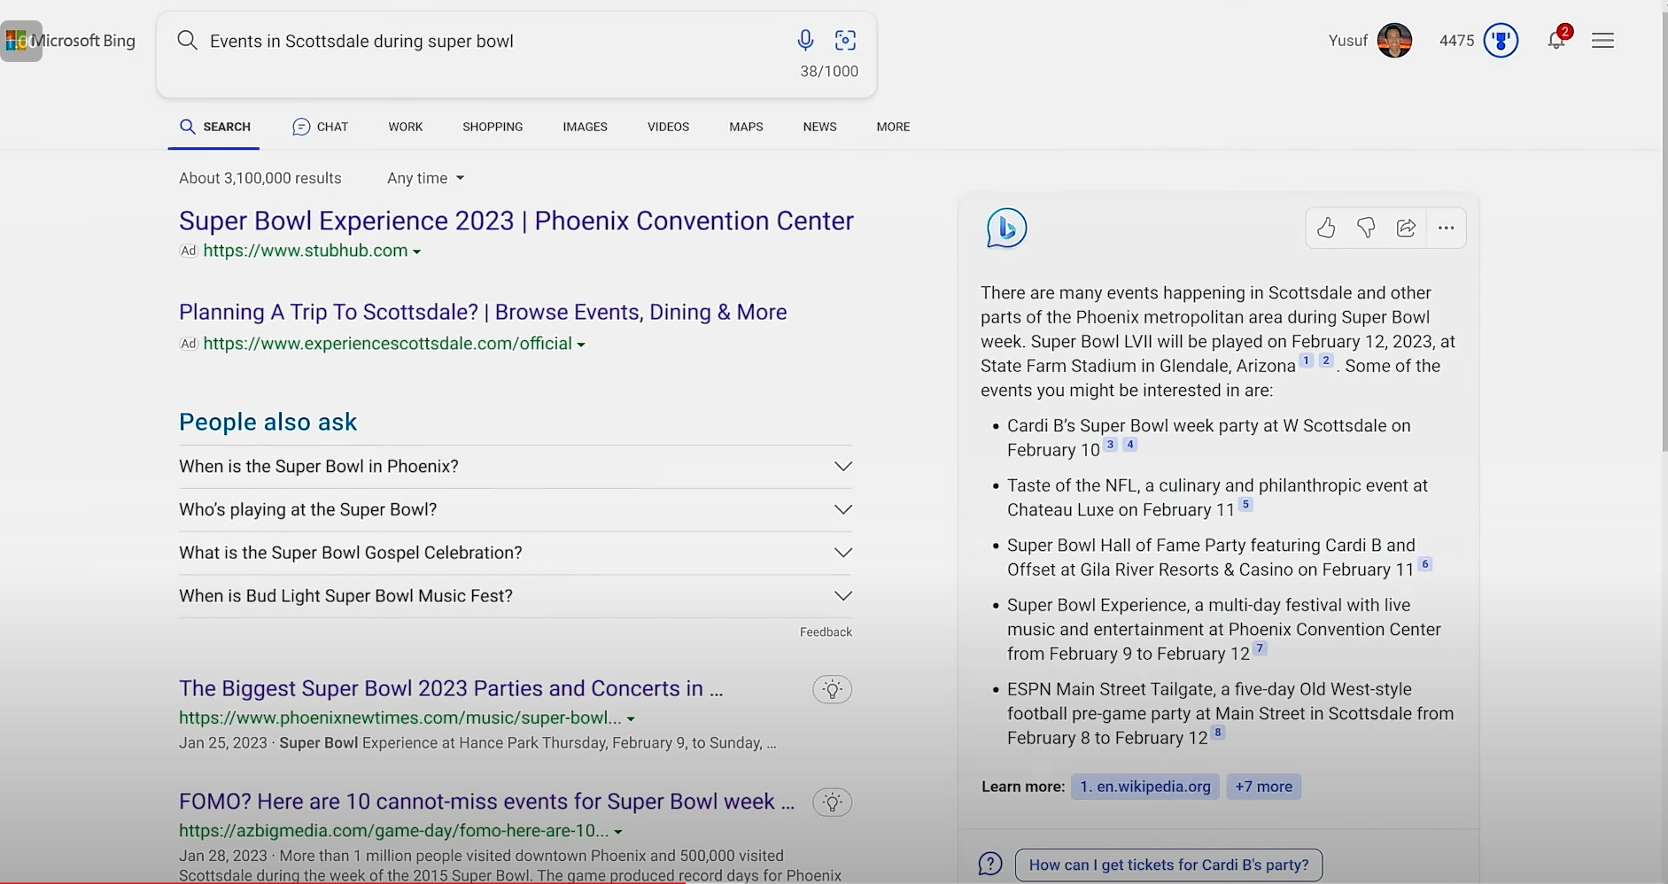Open citation 8 for ESPN Main Street Tailgate
The height and width of the screenshot is (884, 1668).
tap(1218, 733)
